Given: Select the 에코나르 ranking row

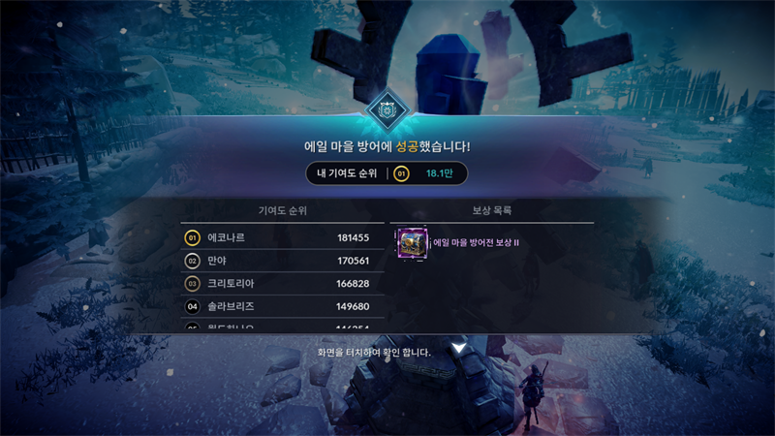Looking at the screenshot, I should [282, 237].
